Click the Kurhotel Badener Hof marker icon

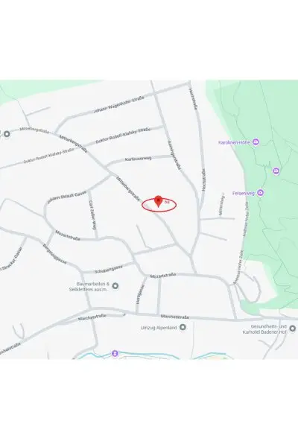[x=293, y=329]
